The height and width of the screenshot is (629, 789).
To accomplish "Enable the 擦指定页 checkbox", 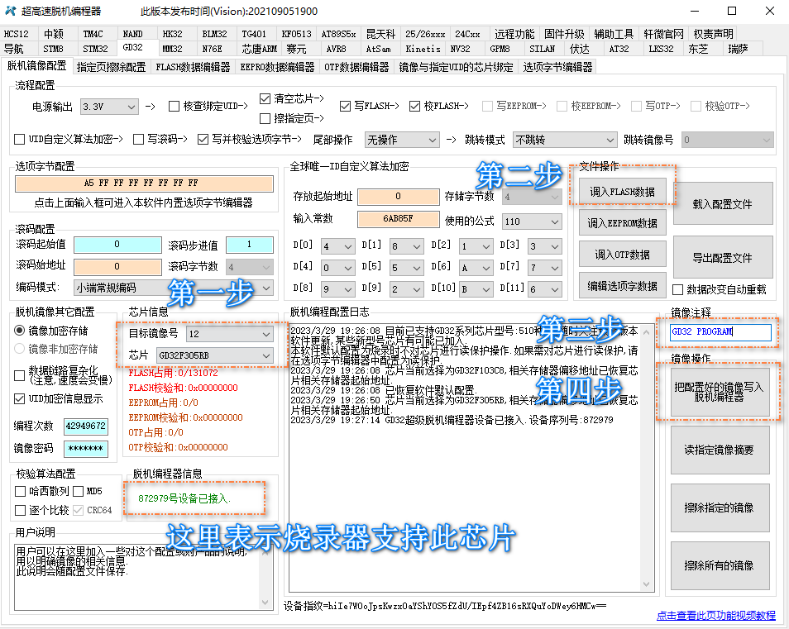I will [265, 119].
